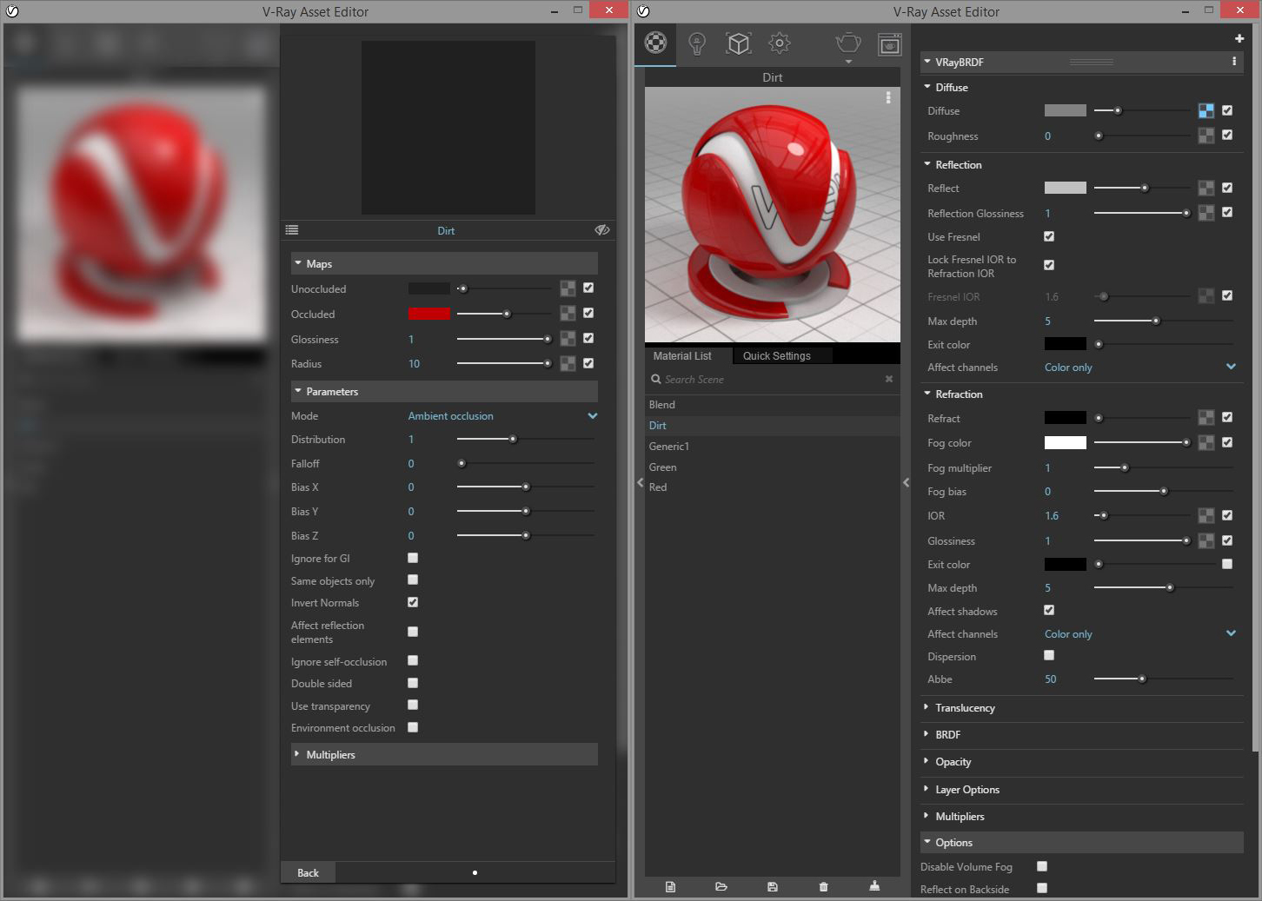Open the Geometry cube icon
This screenshot has width=1262, height=901.
pos(739,43)
